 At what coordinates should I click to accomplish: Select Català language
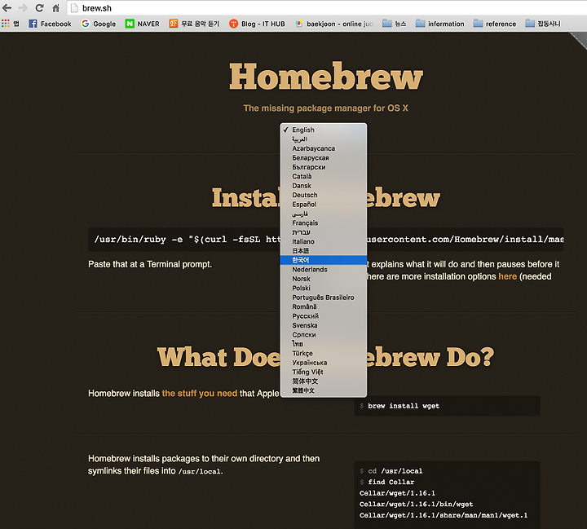[324, 176]
